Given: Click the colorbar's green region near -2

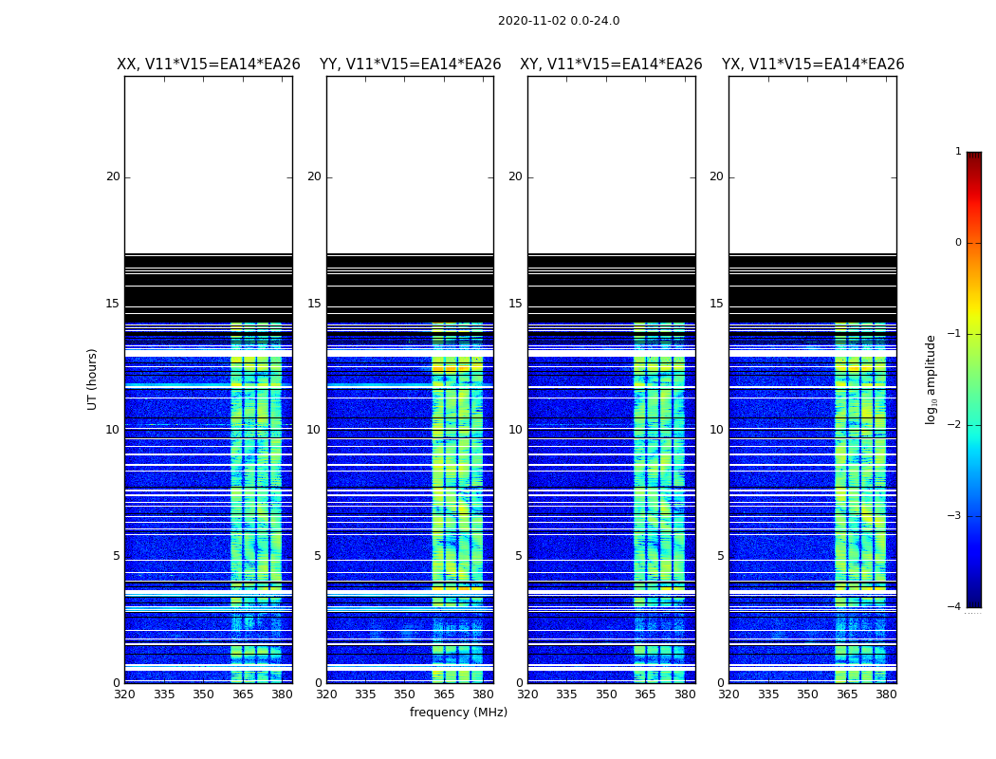Looking at the screenshot, I should (x=974, y=424).
